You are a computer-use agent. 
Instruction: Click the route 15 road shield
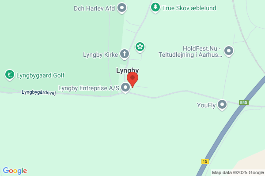tap(205, 161)
